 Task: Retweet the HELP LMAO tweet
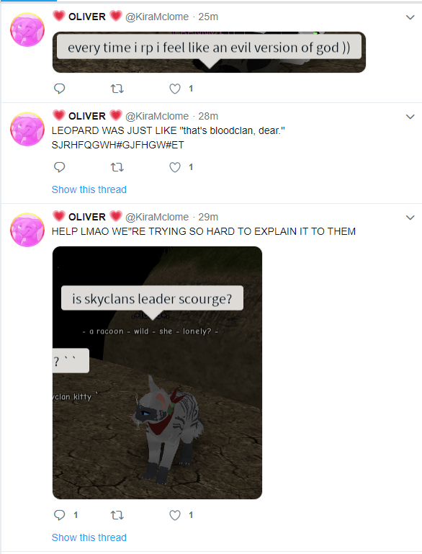pyautogui.click(x=117, y=515)
